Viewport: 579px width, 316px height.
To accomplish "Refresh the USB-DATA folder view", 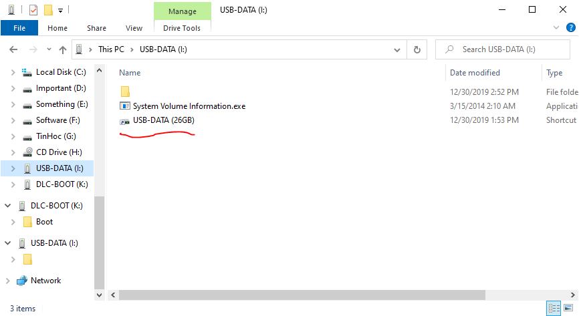I will [417, 49].
